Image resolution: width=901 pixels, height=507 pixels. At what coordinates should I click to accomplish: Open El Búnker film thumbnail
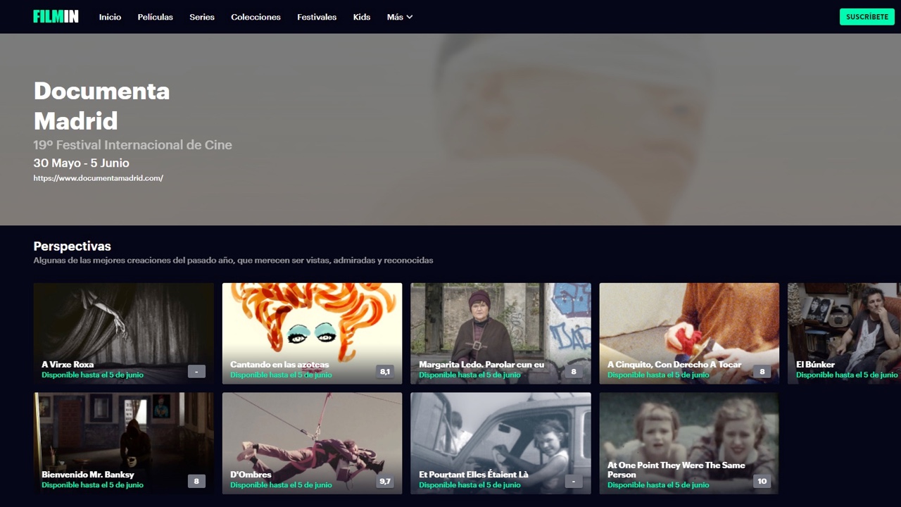coord(845,334)
